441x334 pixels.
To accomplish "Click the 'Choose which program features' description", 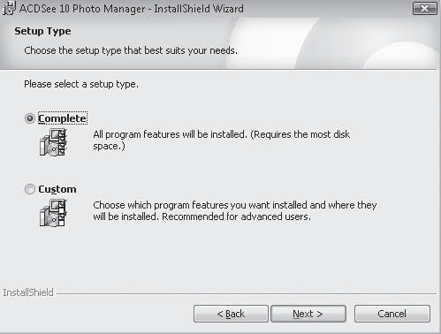I will [x=235, y=210].
